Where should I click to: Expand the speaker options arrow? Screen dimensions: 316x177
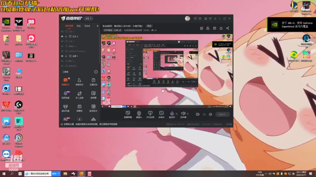pyautogui.click(x=188, y=114)
